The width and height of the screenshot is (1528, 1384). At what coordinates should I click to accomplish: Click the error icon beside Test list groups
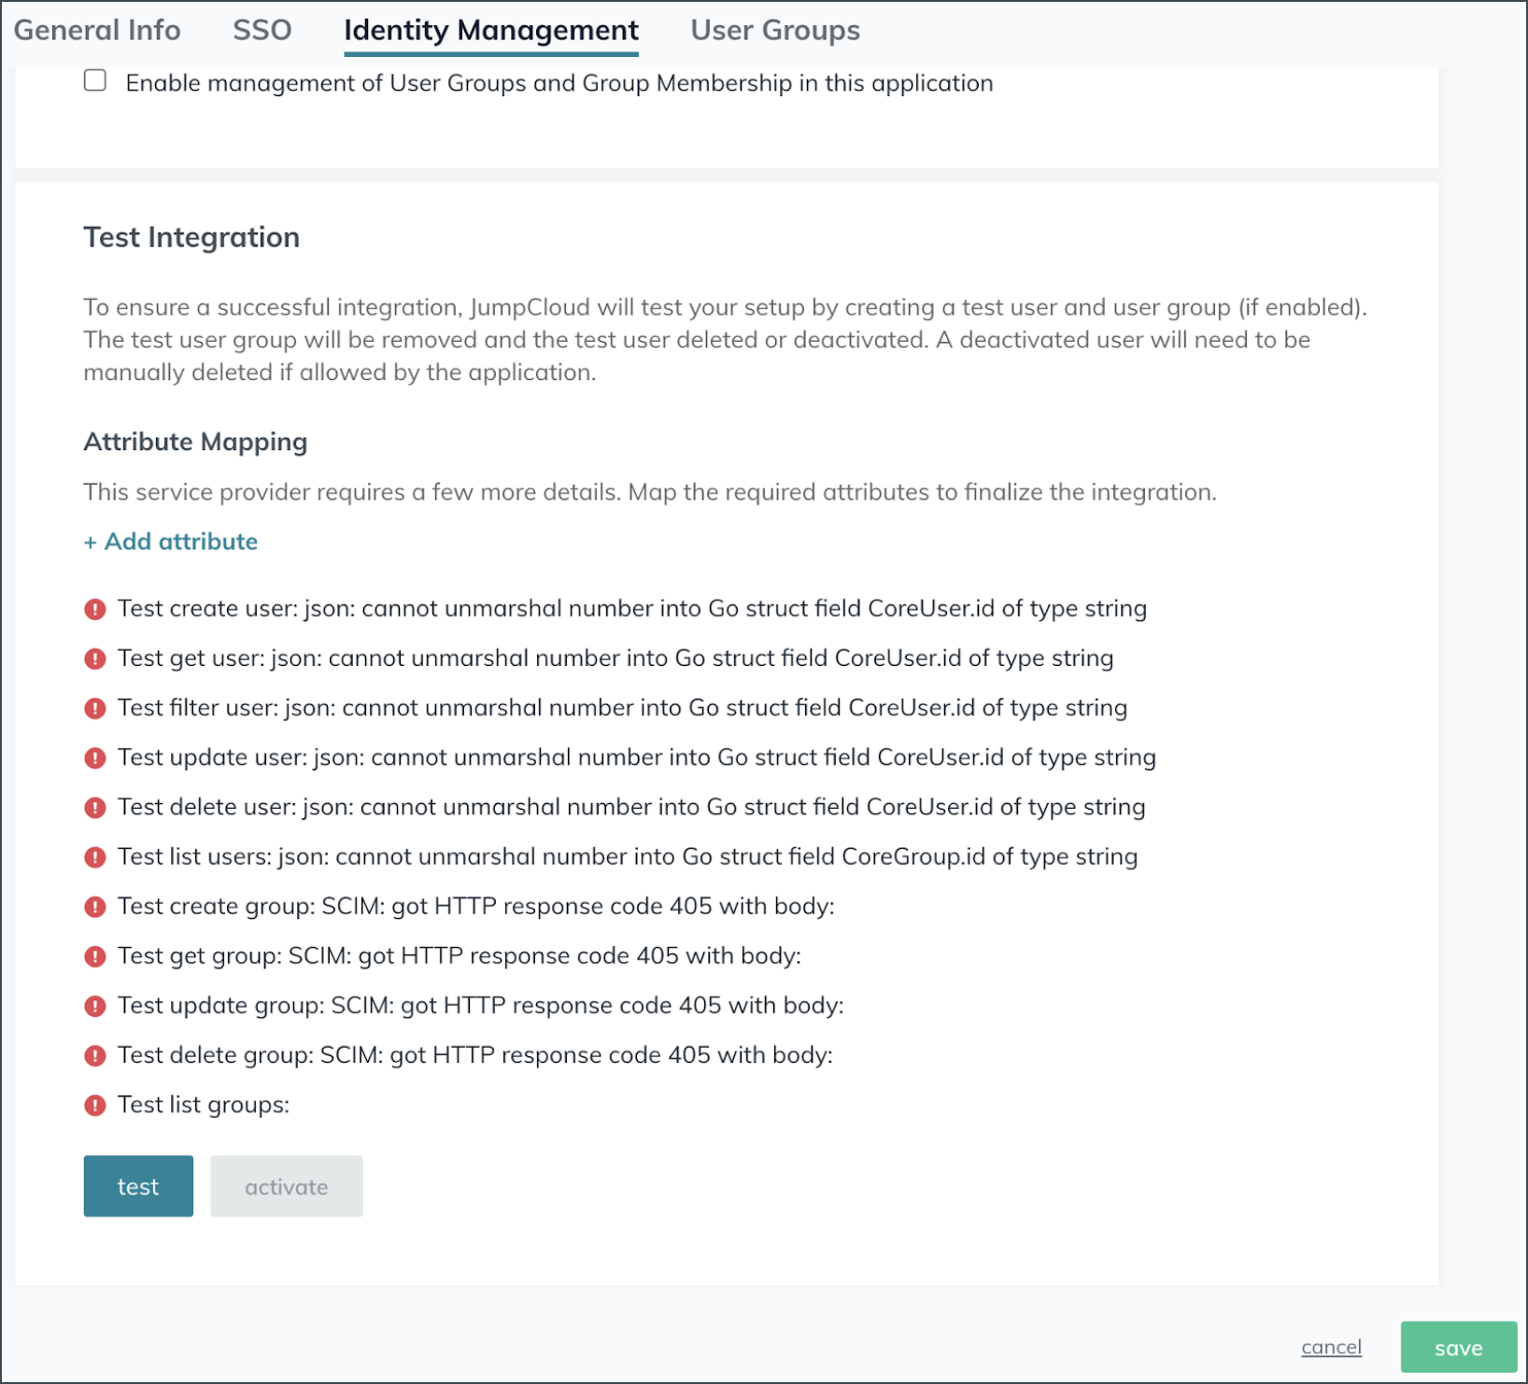94,1106
